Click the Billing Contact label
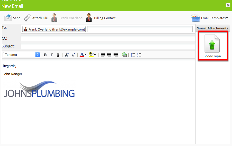The width and height of the screenshot is (233, 146). (105, 18)
